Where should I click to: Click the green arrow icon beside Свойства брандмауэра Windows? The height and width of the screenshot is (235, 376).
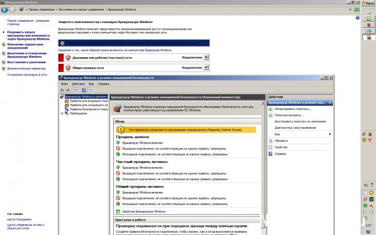(118, 211)
